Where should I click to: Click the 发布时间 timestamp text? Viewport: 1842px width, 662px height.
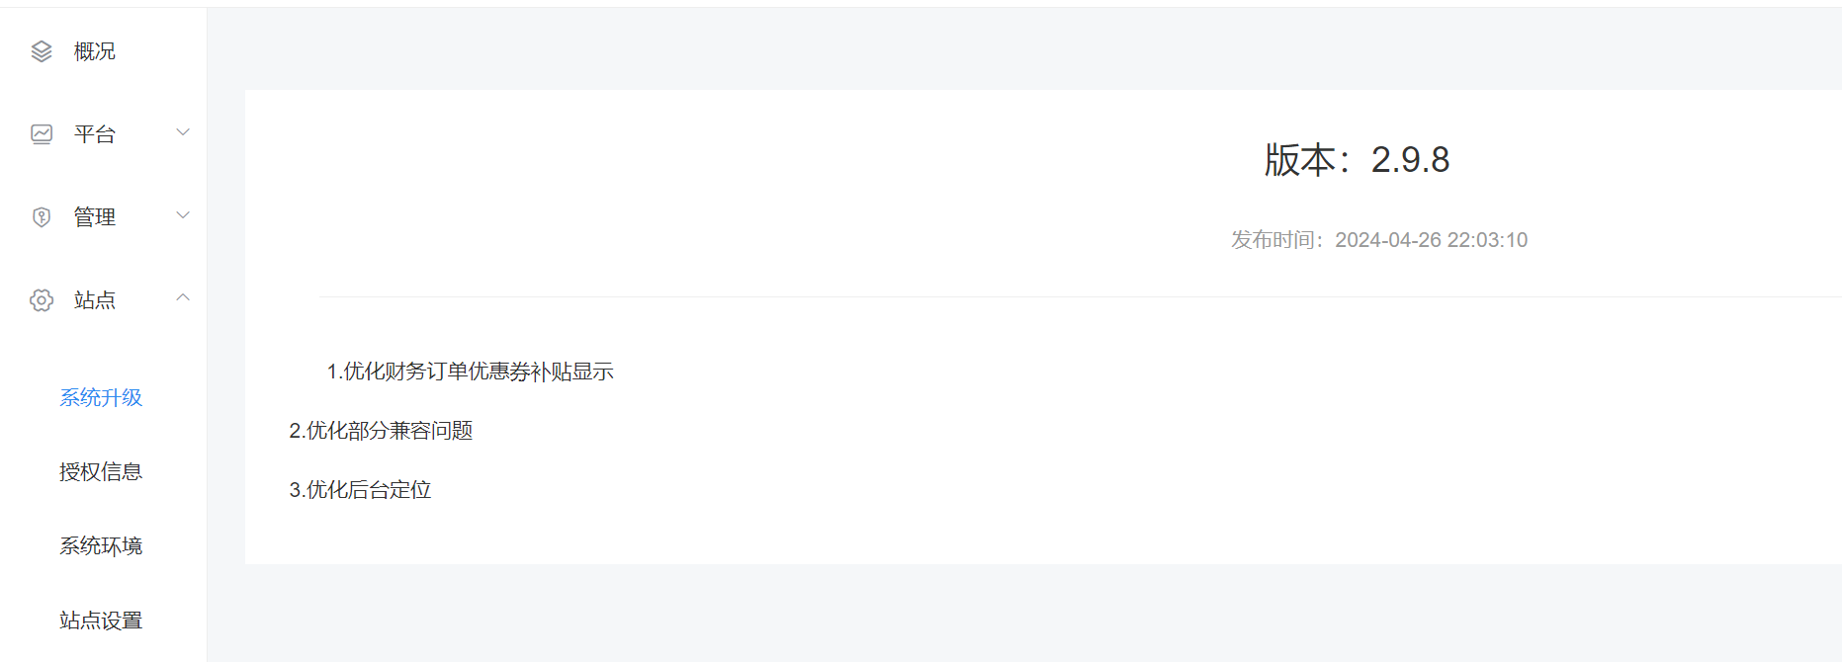1379,240
